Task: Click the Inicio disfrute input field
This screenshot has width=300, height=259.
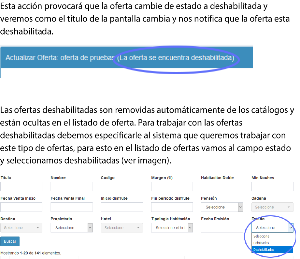Action: pyautogui.click(x=122, y=207)
